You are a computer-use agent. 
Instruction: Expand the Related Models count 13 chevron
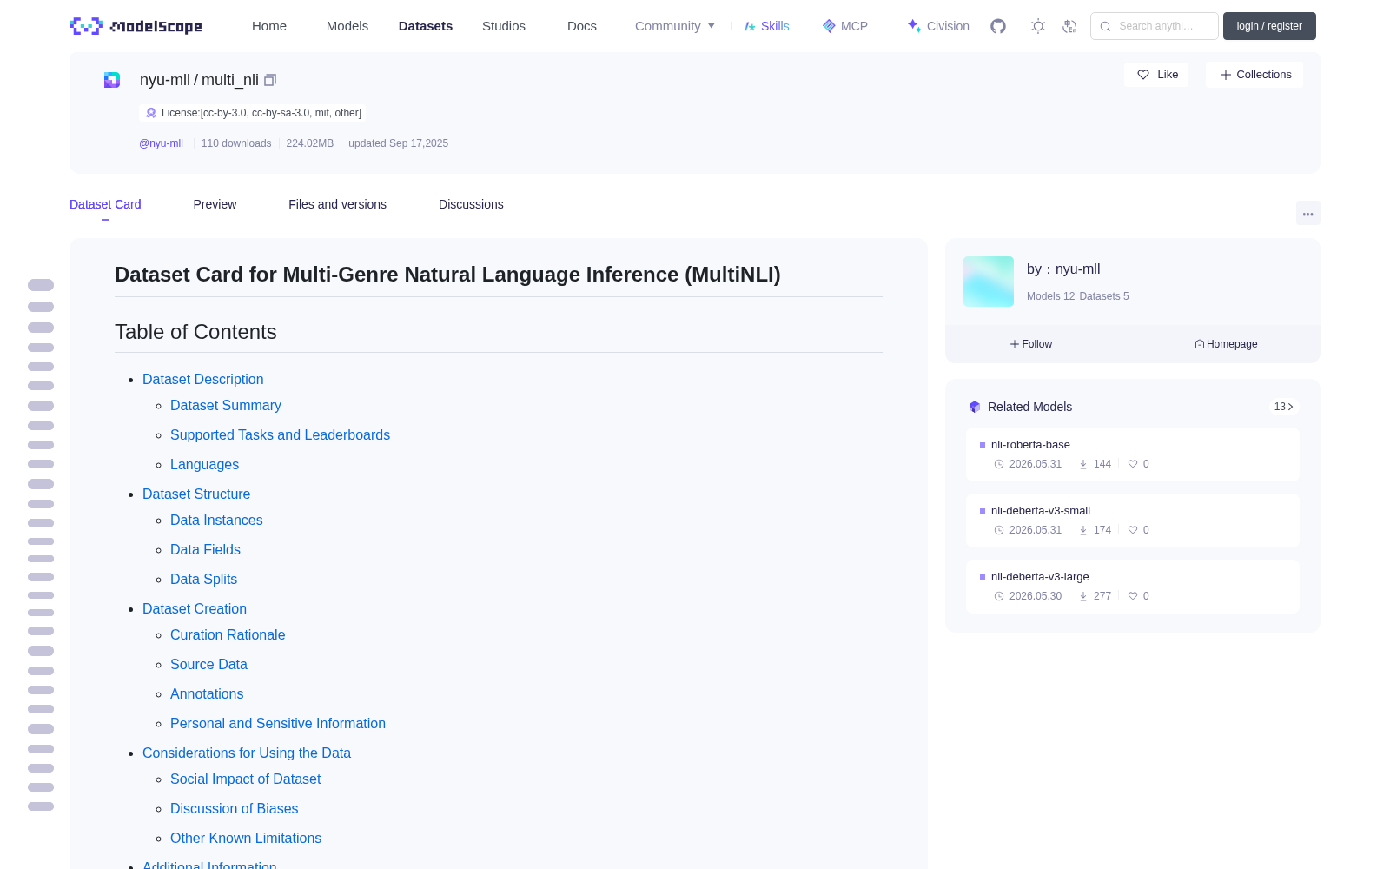(x=1284, y=407)
